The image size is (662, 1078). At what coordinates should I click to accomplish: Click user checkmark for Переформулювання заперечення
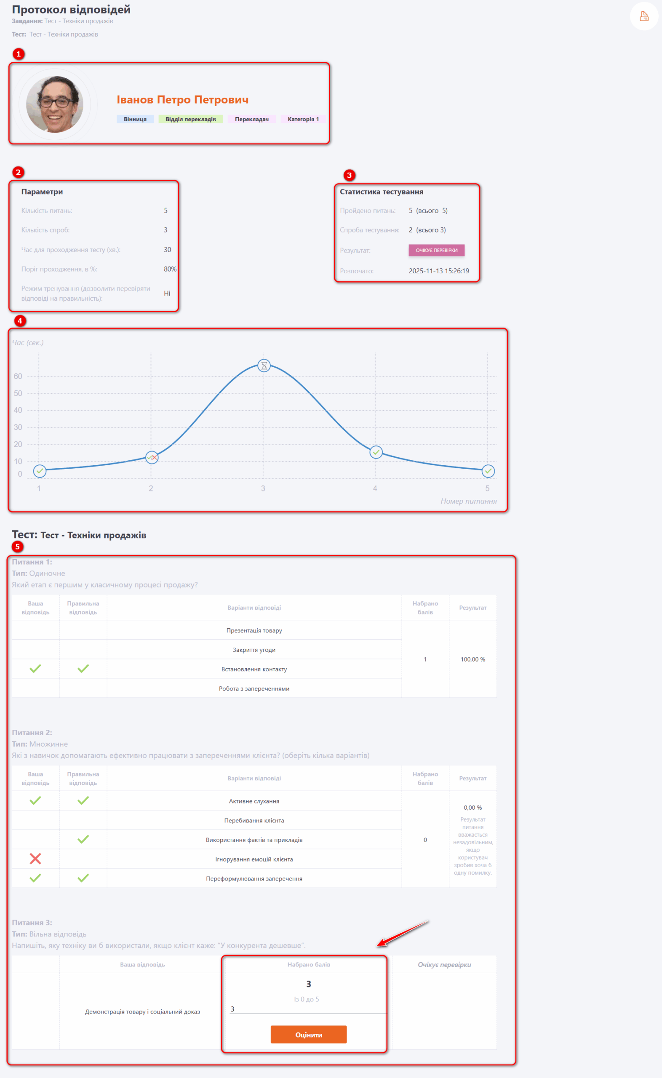(x=35, y=878)
